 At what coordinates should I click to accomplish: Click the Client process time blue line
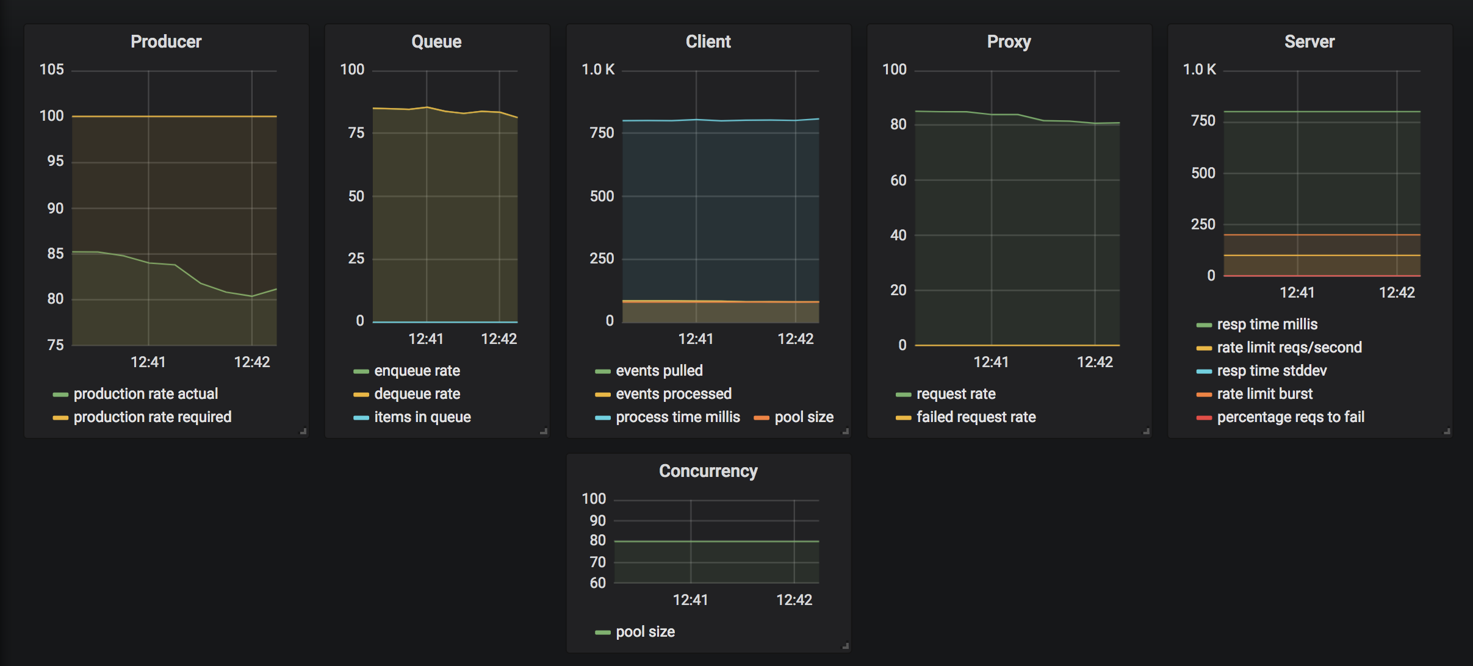pos(720,120)
